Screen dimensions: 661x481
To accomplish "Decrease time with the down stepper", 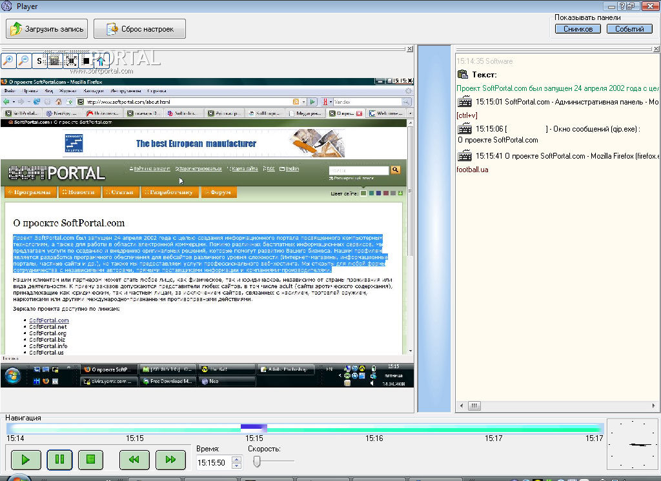I will click(236, 466).
